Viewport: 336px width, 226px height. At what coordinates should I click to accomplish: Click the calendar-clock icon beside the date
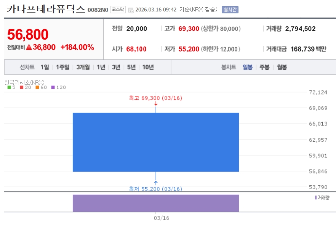[x=131, y=10]
